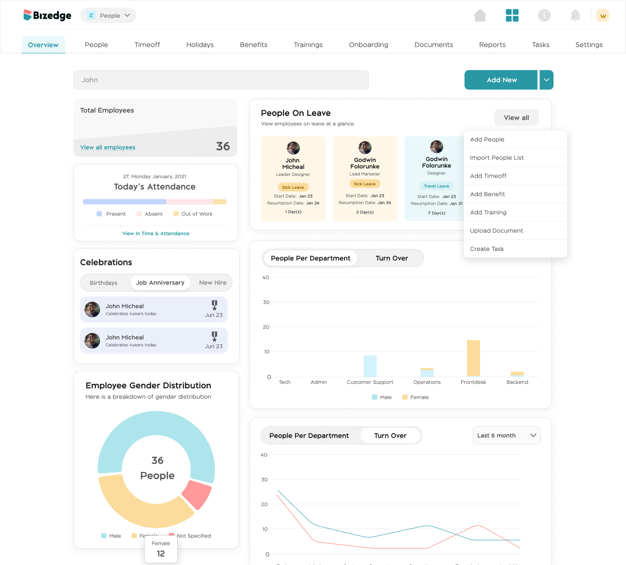The image size is (626, 565).
Task: Open the Add New dropdown arrow
Action: click(x=547, y=80)
